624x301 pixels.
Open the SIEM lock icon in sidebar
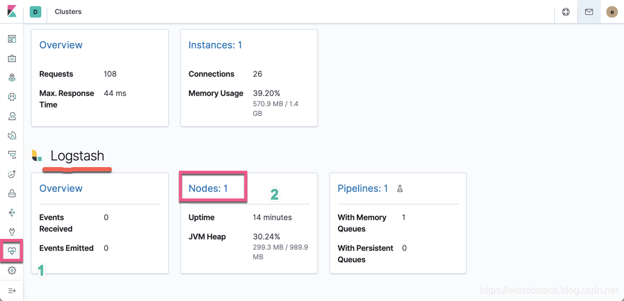12,194
